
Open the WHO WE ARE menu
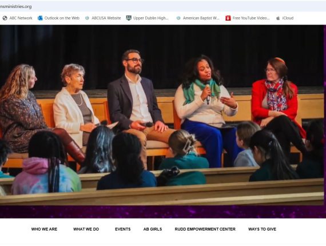pyautogui.click(x=44, y=229)
